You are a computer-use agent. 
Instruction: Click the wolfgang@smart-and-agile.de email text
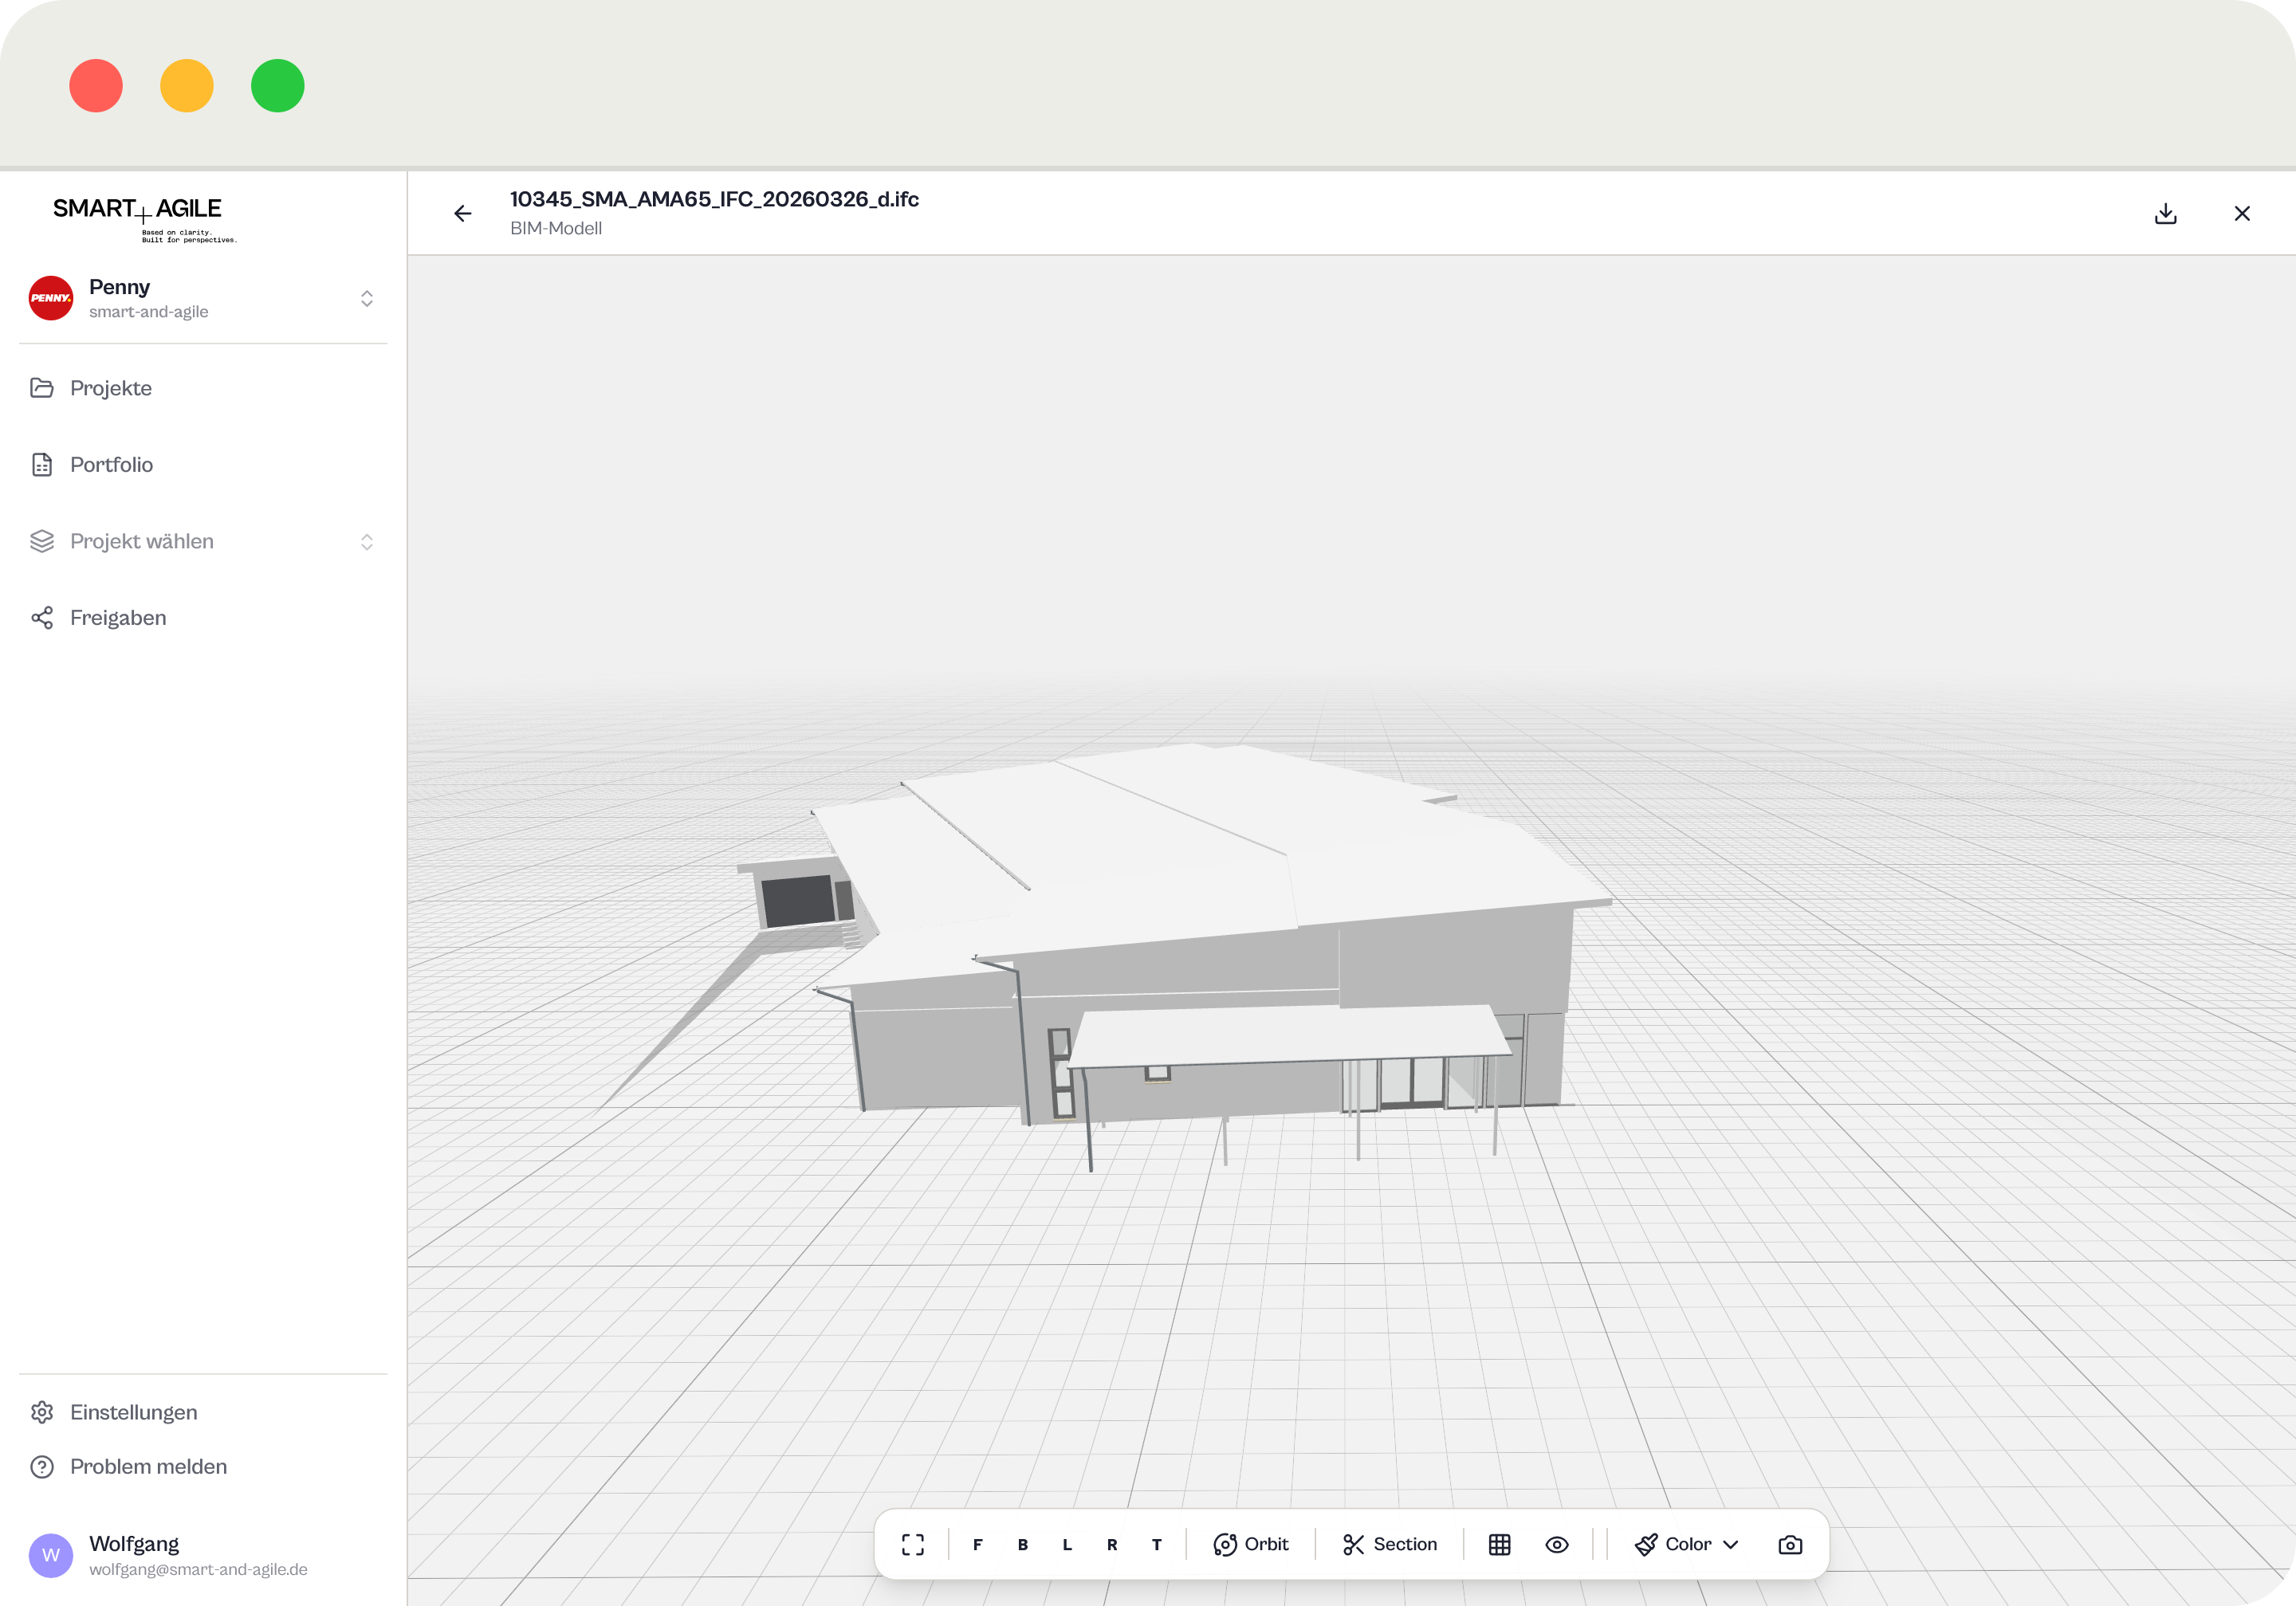click(x=198, y=1570)
